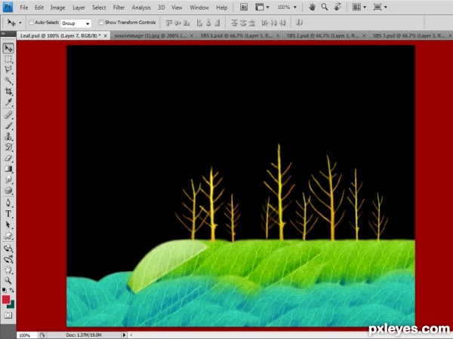Toggle Quick Mask mode
Screen dimensions: 453x339
[8, 315]
